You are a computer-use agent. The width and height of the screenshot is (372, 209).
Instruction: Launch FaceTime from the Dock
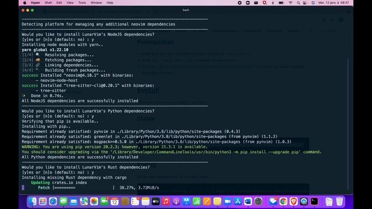[x=105, y=201]
